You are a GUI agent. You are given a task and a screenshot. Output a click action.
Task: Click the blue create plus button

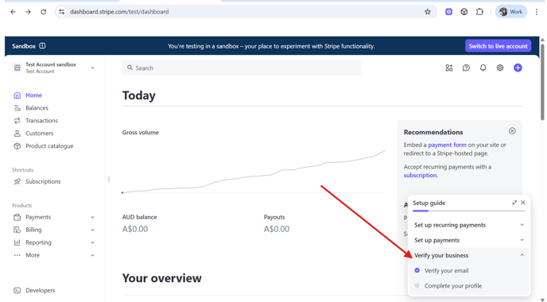point(518,68)
